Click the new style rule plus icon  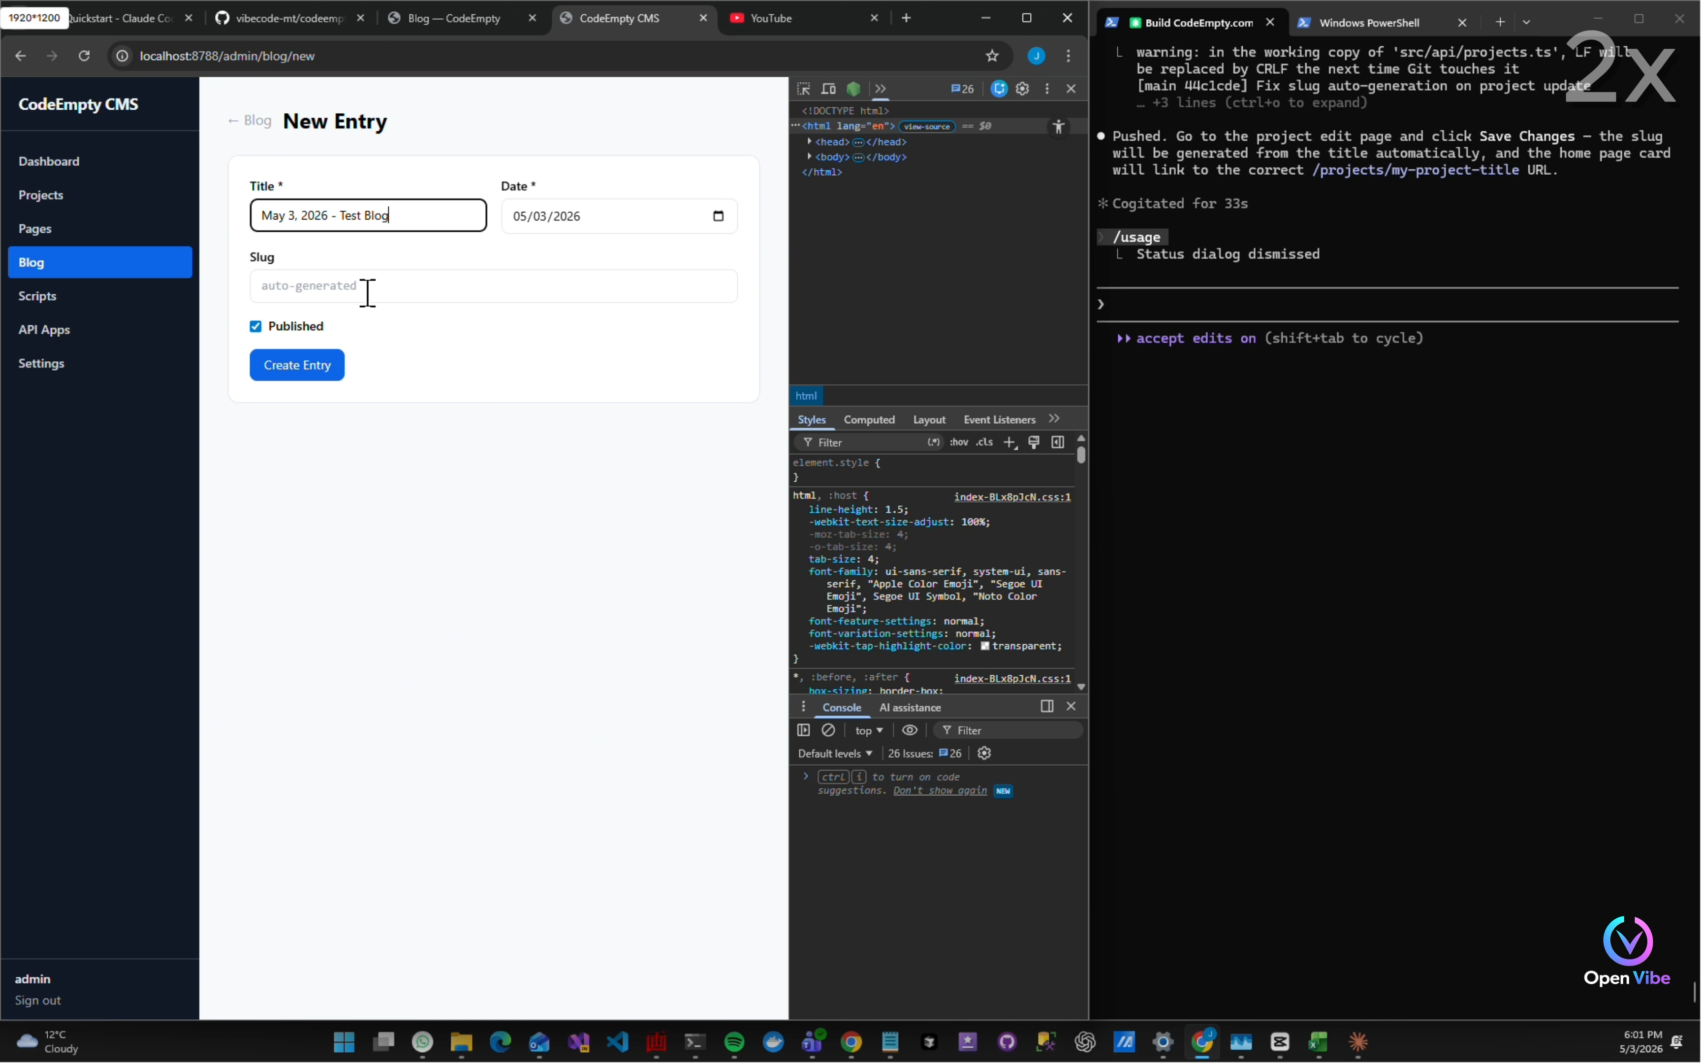pos(1010,442)
